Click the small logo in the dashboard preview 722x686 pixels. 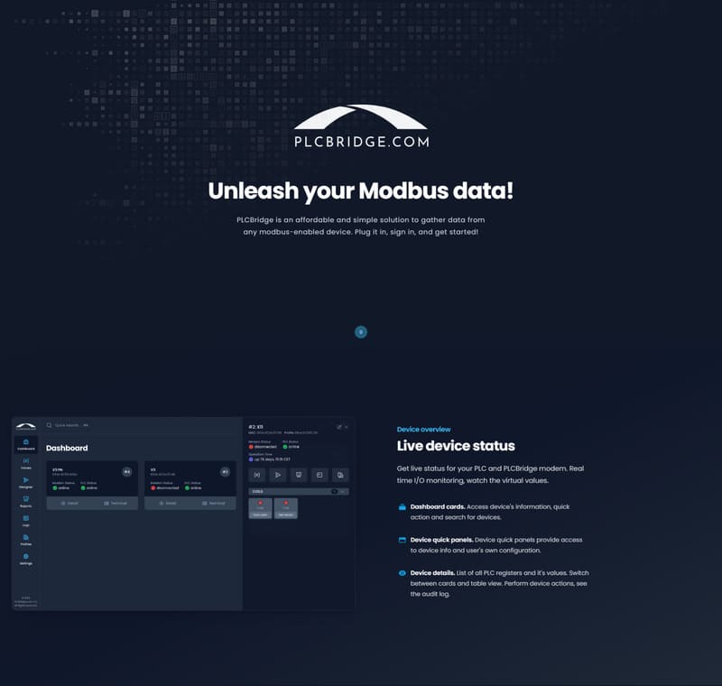click(26, 426)
